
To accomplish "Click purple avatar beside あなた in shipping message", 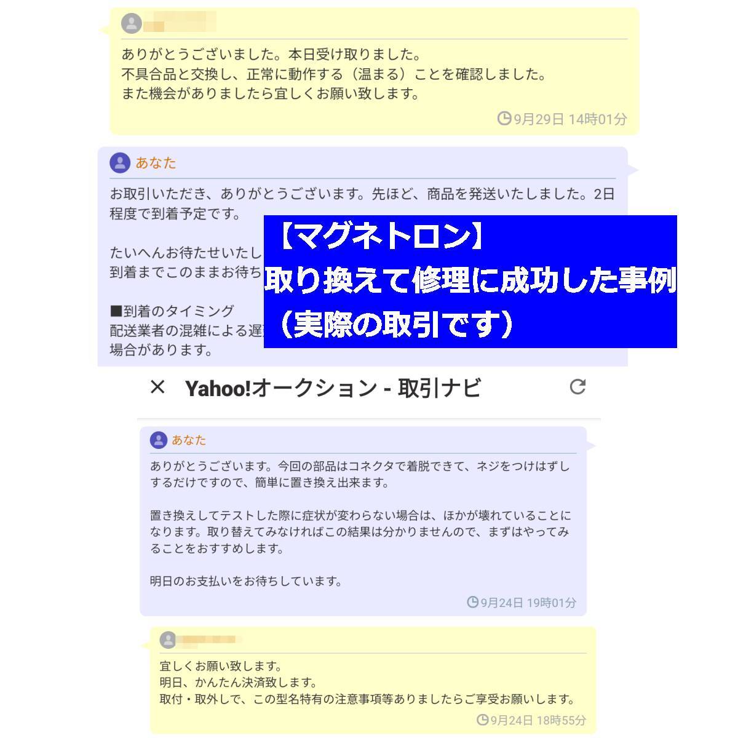I will (119, 163).
